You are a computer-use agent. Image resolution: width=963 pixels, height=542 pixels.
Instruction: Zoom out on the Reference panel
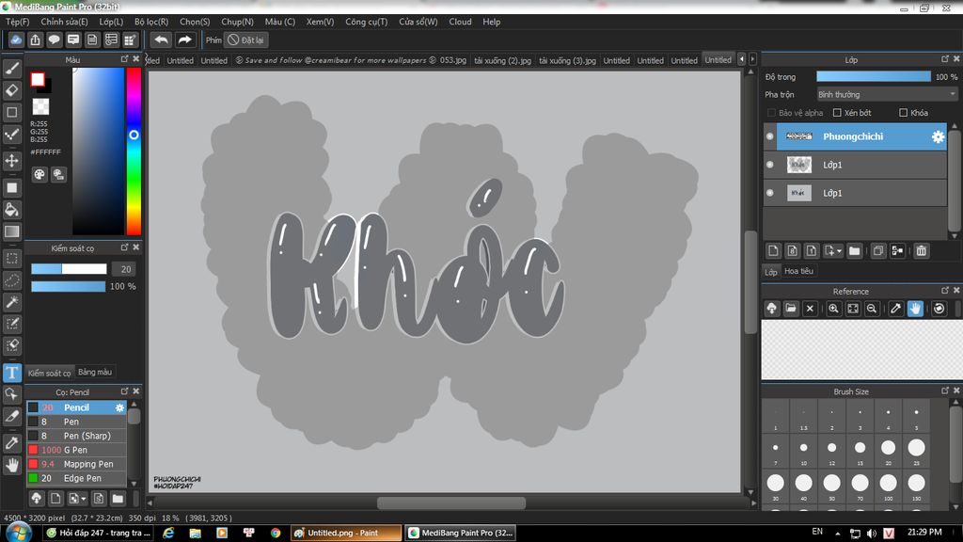(872, 309)
